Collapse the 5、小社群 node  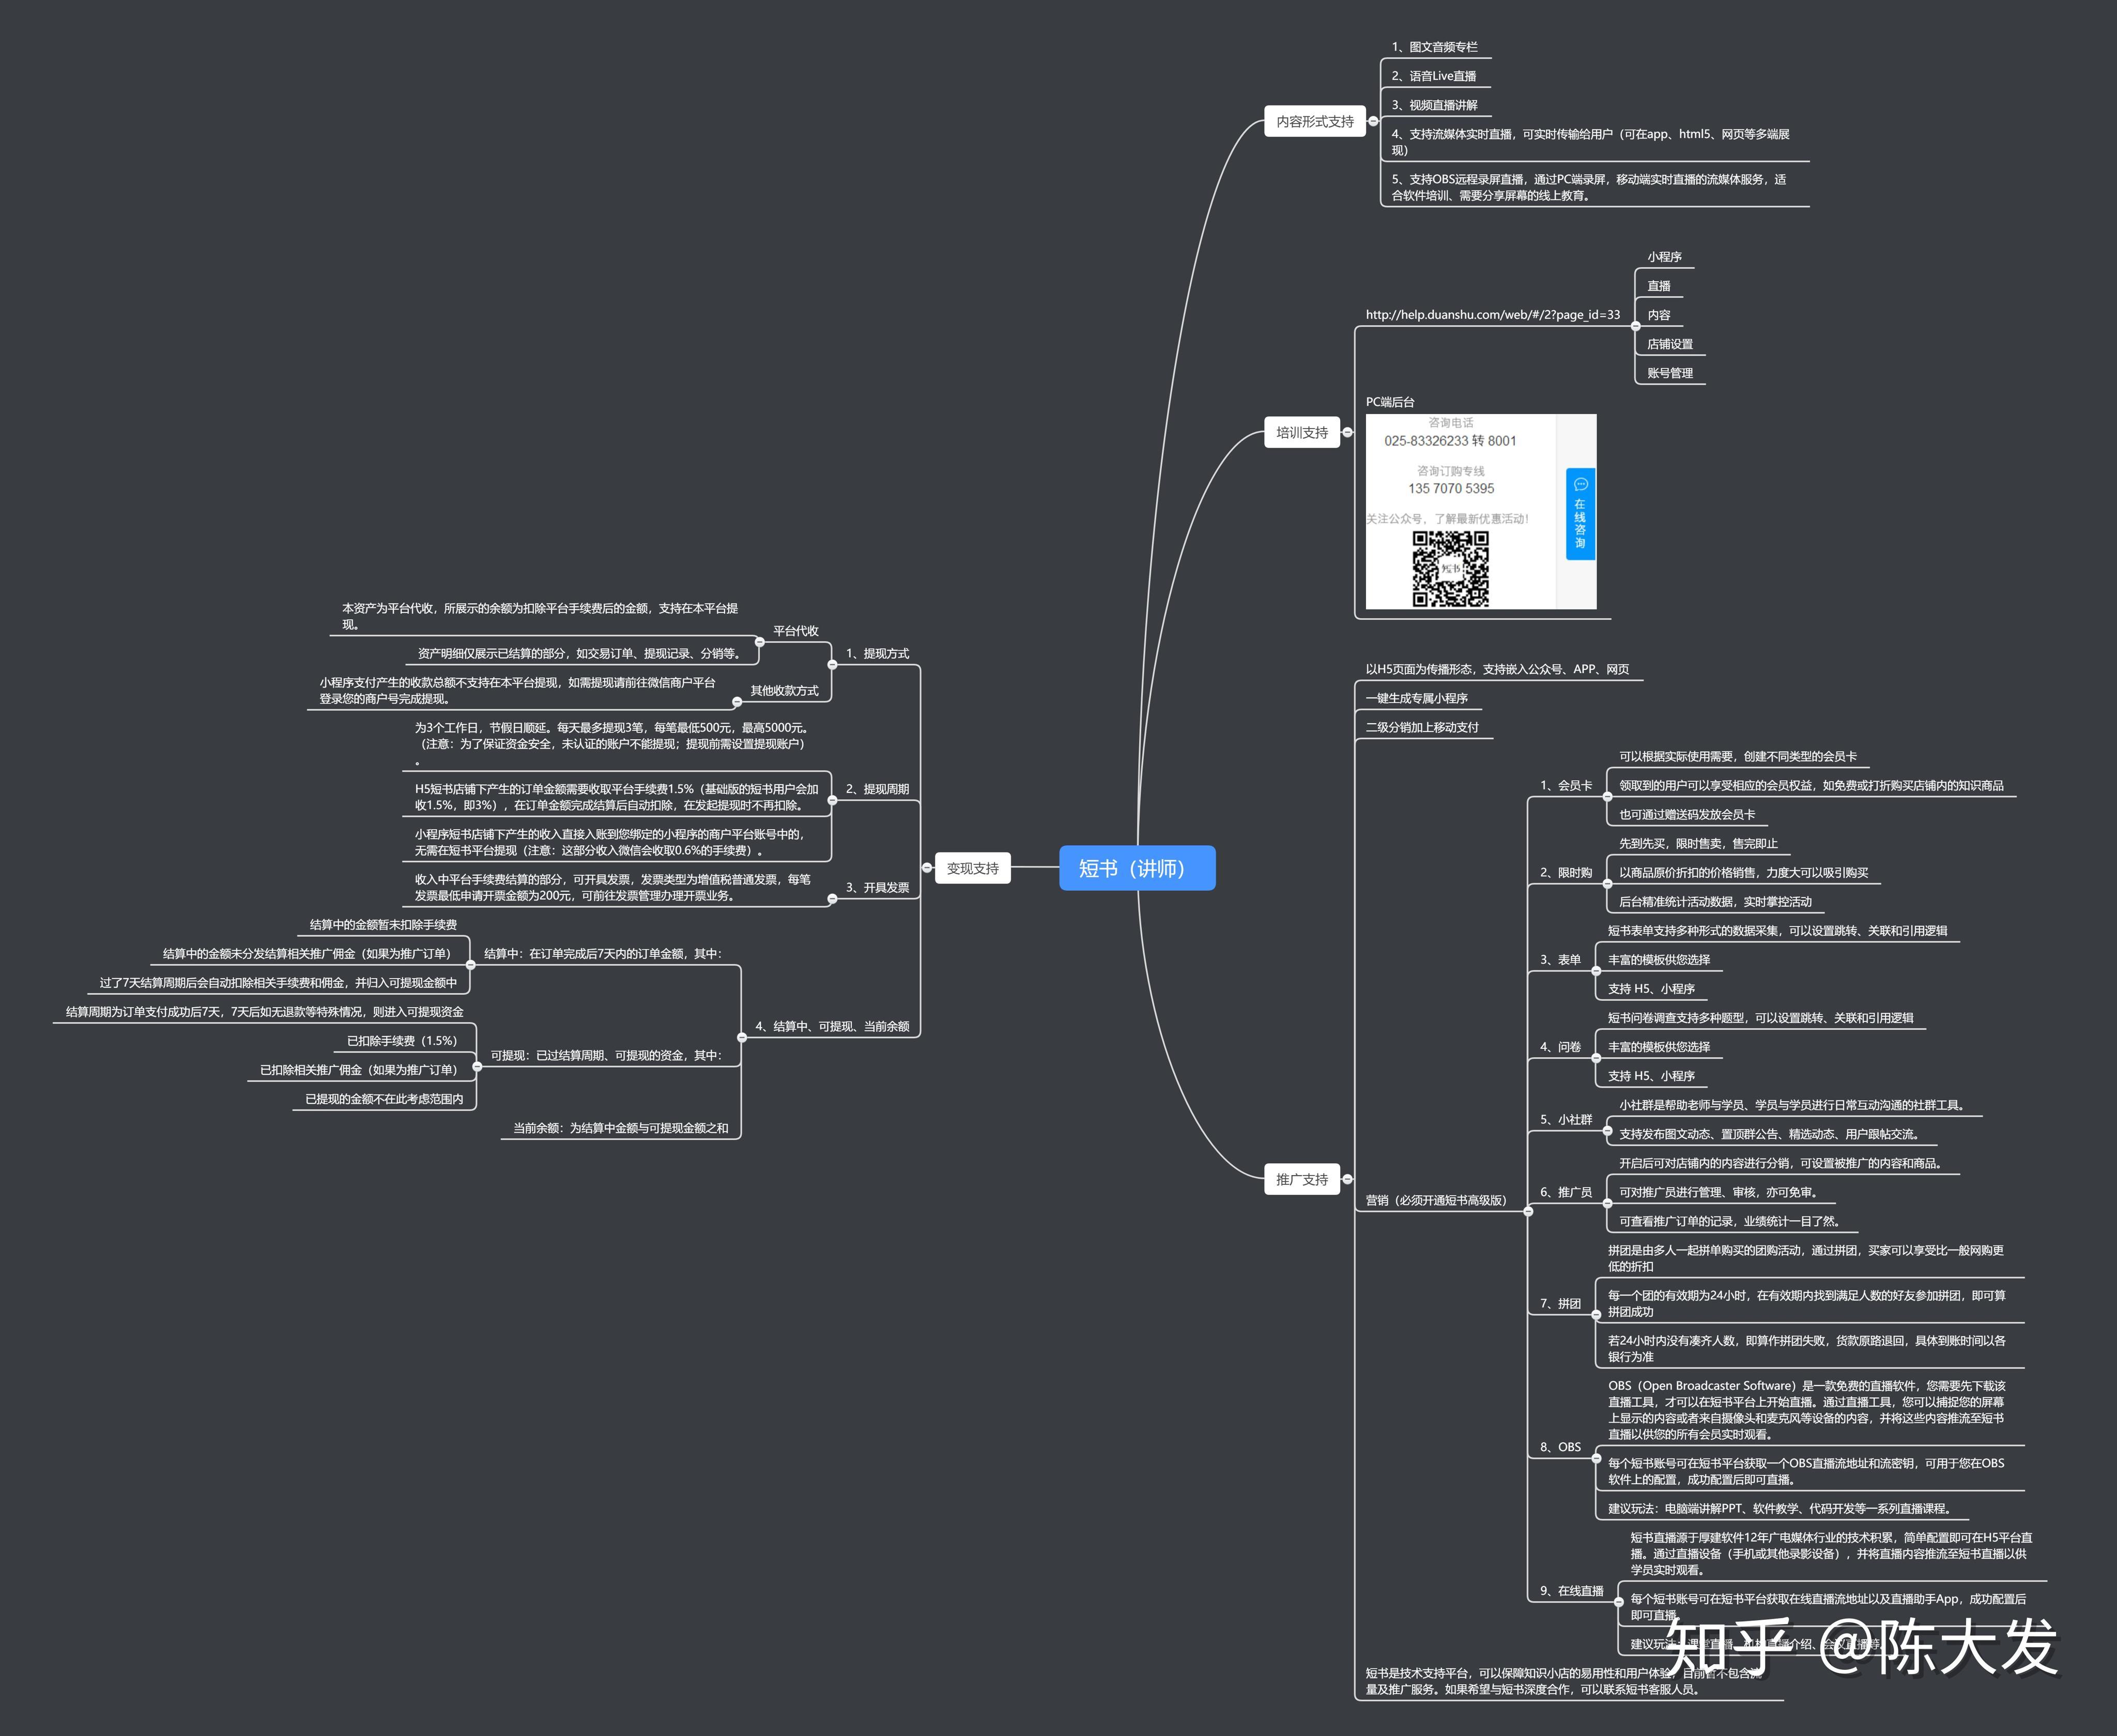pyautogui.click(x=1607, y=1131)
